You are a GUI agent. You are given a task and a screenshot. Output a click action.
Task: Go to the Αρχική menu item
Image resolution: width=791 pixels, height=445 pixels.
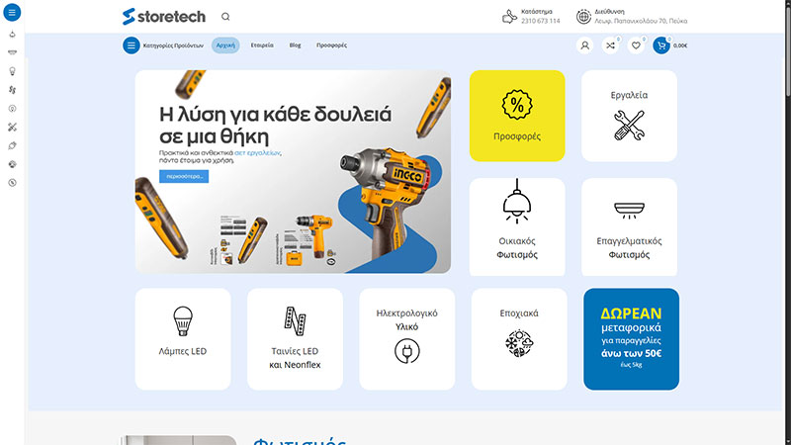(225, 45)
